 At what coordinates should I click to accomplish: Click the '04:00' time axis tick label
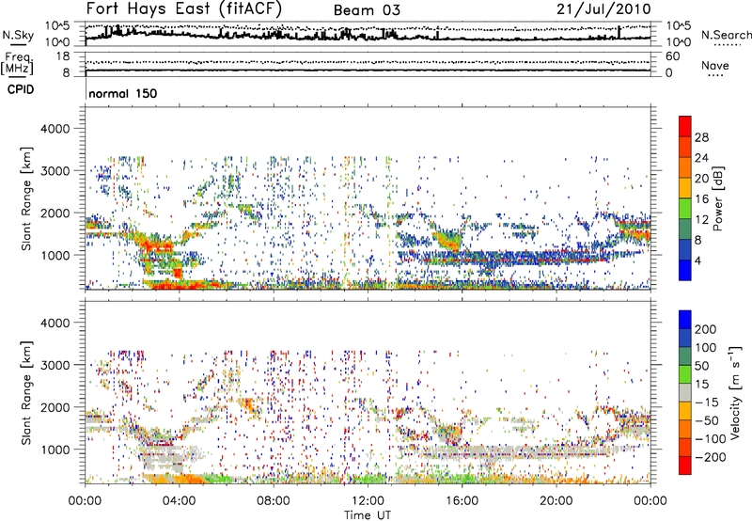(179, 501)
